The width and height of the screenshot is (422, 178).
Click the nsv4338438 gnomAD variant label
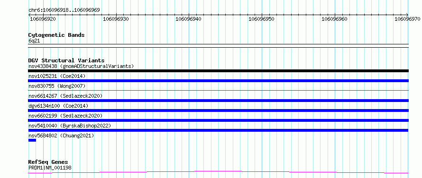pyautogui.click(x=81, y=66)
